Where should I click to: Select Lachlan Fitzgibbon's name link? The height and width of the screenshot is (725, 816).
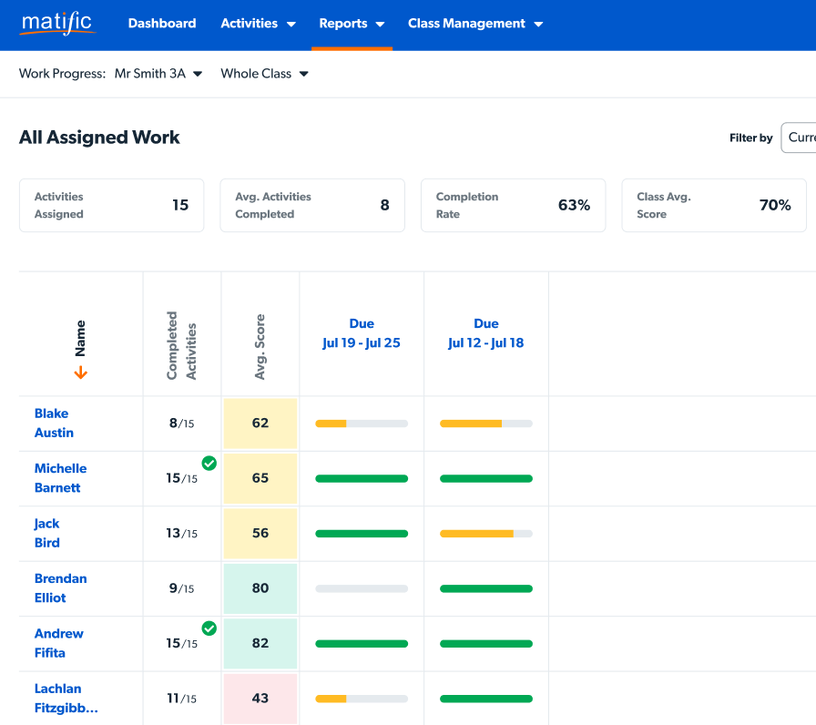point(66,699)
